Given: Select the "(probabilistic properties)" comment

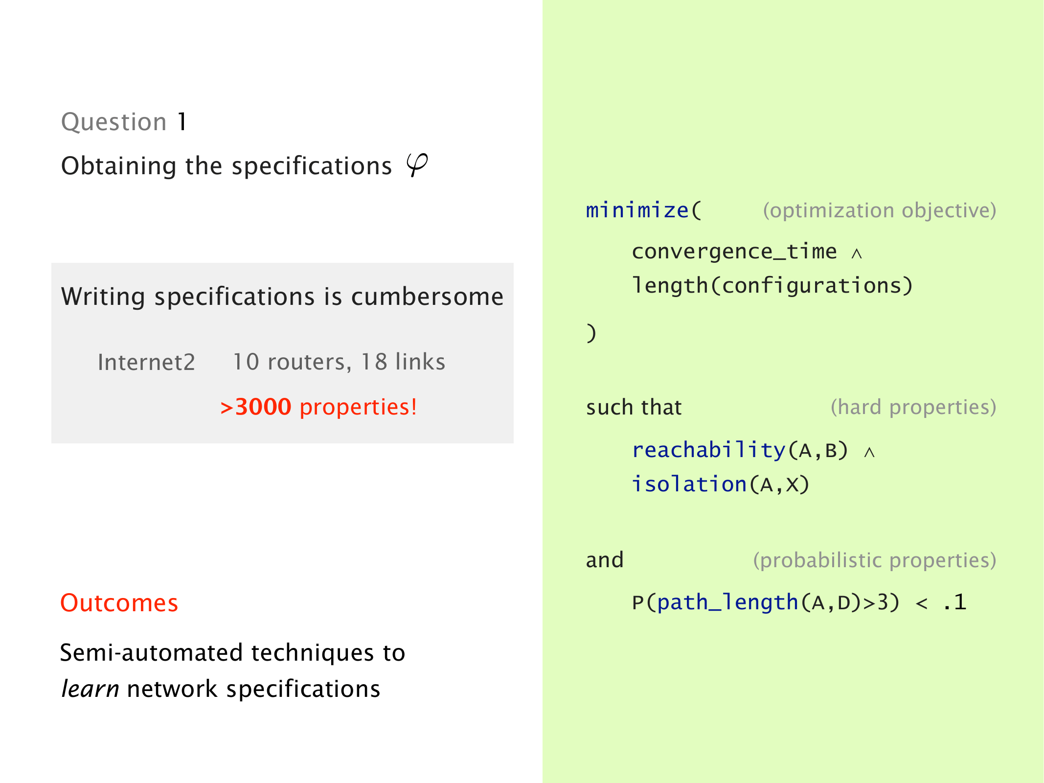Looking at the screenshot, I should coord(874,560).
